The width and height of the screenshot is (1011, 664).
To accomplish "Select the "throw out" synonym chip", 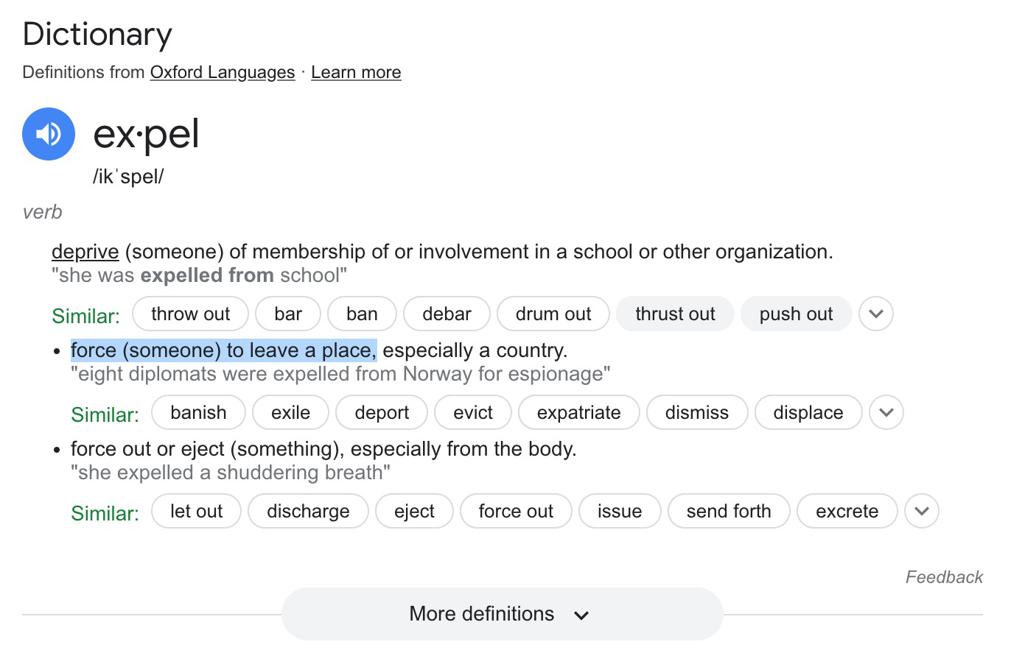I will point(190,314).
